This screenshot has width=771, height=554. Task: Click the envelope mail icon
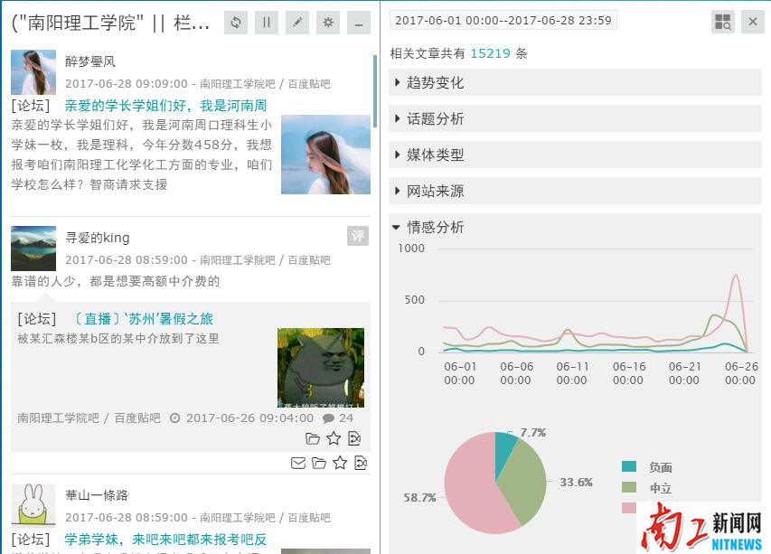[297, 463]
